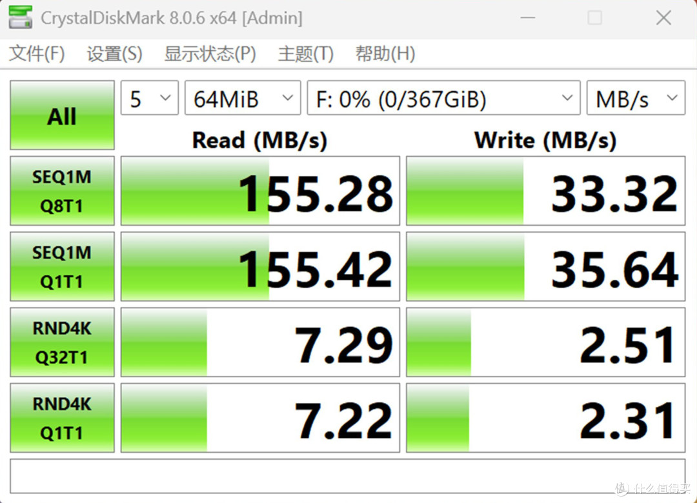The image size is (697, 503).
Task: Maximize the CrystalDiskMark window
Action: 595,18
